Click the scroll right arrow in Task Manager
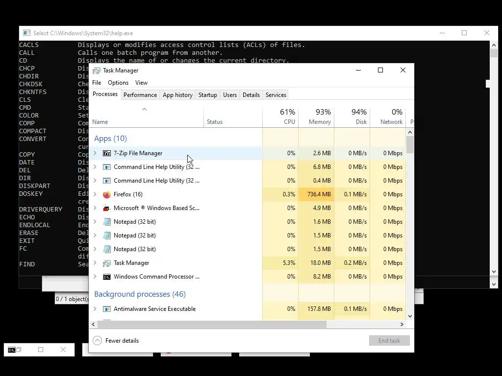Screen dimensions: 502x376 [x=402, y=324]
